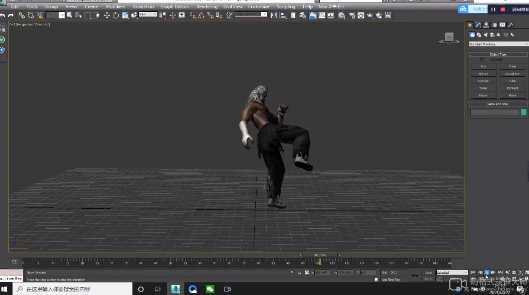Click the Unlink Selection tool
529x295 pixels.
[31, 15]
